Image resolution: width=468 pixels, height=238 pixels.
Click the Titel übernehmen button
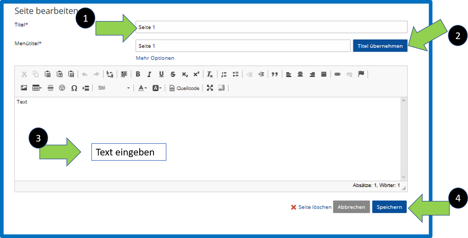(380, 46)
